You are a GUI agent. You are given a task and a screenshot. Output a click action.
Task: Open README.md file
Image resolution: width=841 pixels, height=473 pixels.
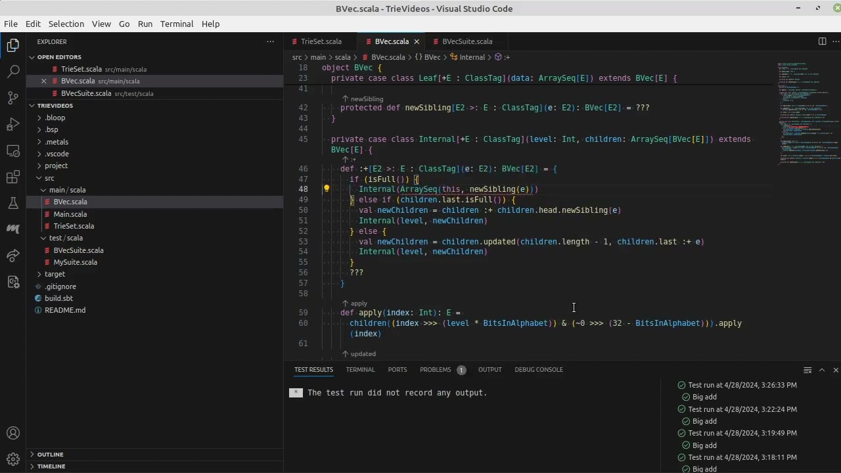(65, 310)
